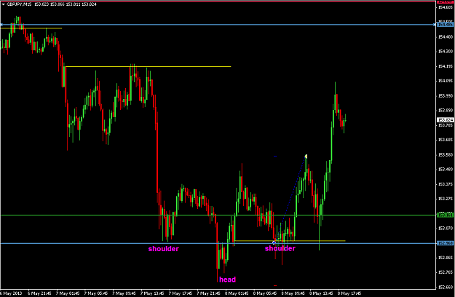Click the lower blue price tag near 152.9

445,243
